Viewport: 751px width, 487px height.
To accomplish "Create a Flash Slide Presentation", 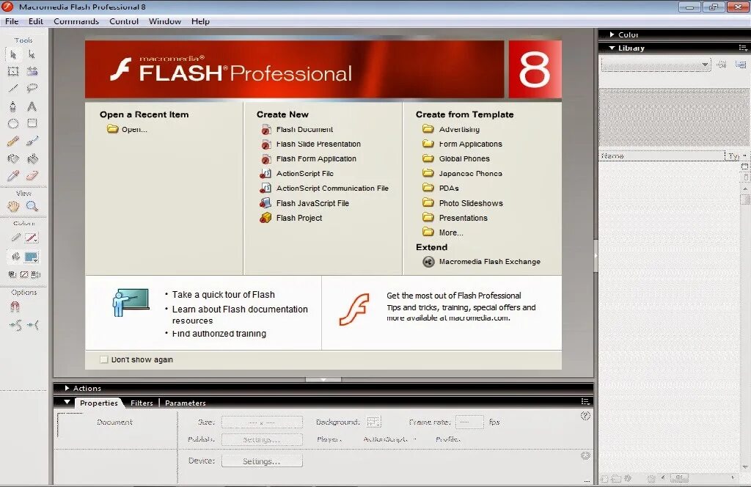I will [x=311, y=144].
